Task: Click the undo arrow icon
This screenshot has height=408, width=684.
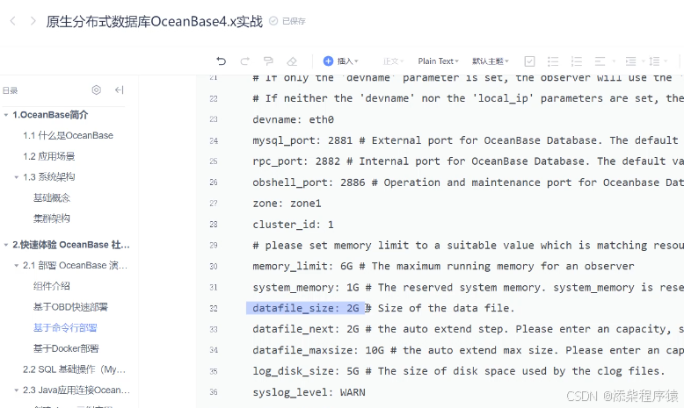Action: pyautogui.click(x=222, y=61)
